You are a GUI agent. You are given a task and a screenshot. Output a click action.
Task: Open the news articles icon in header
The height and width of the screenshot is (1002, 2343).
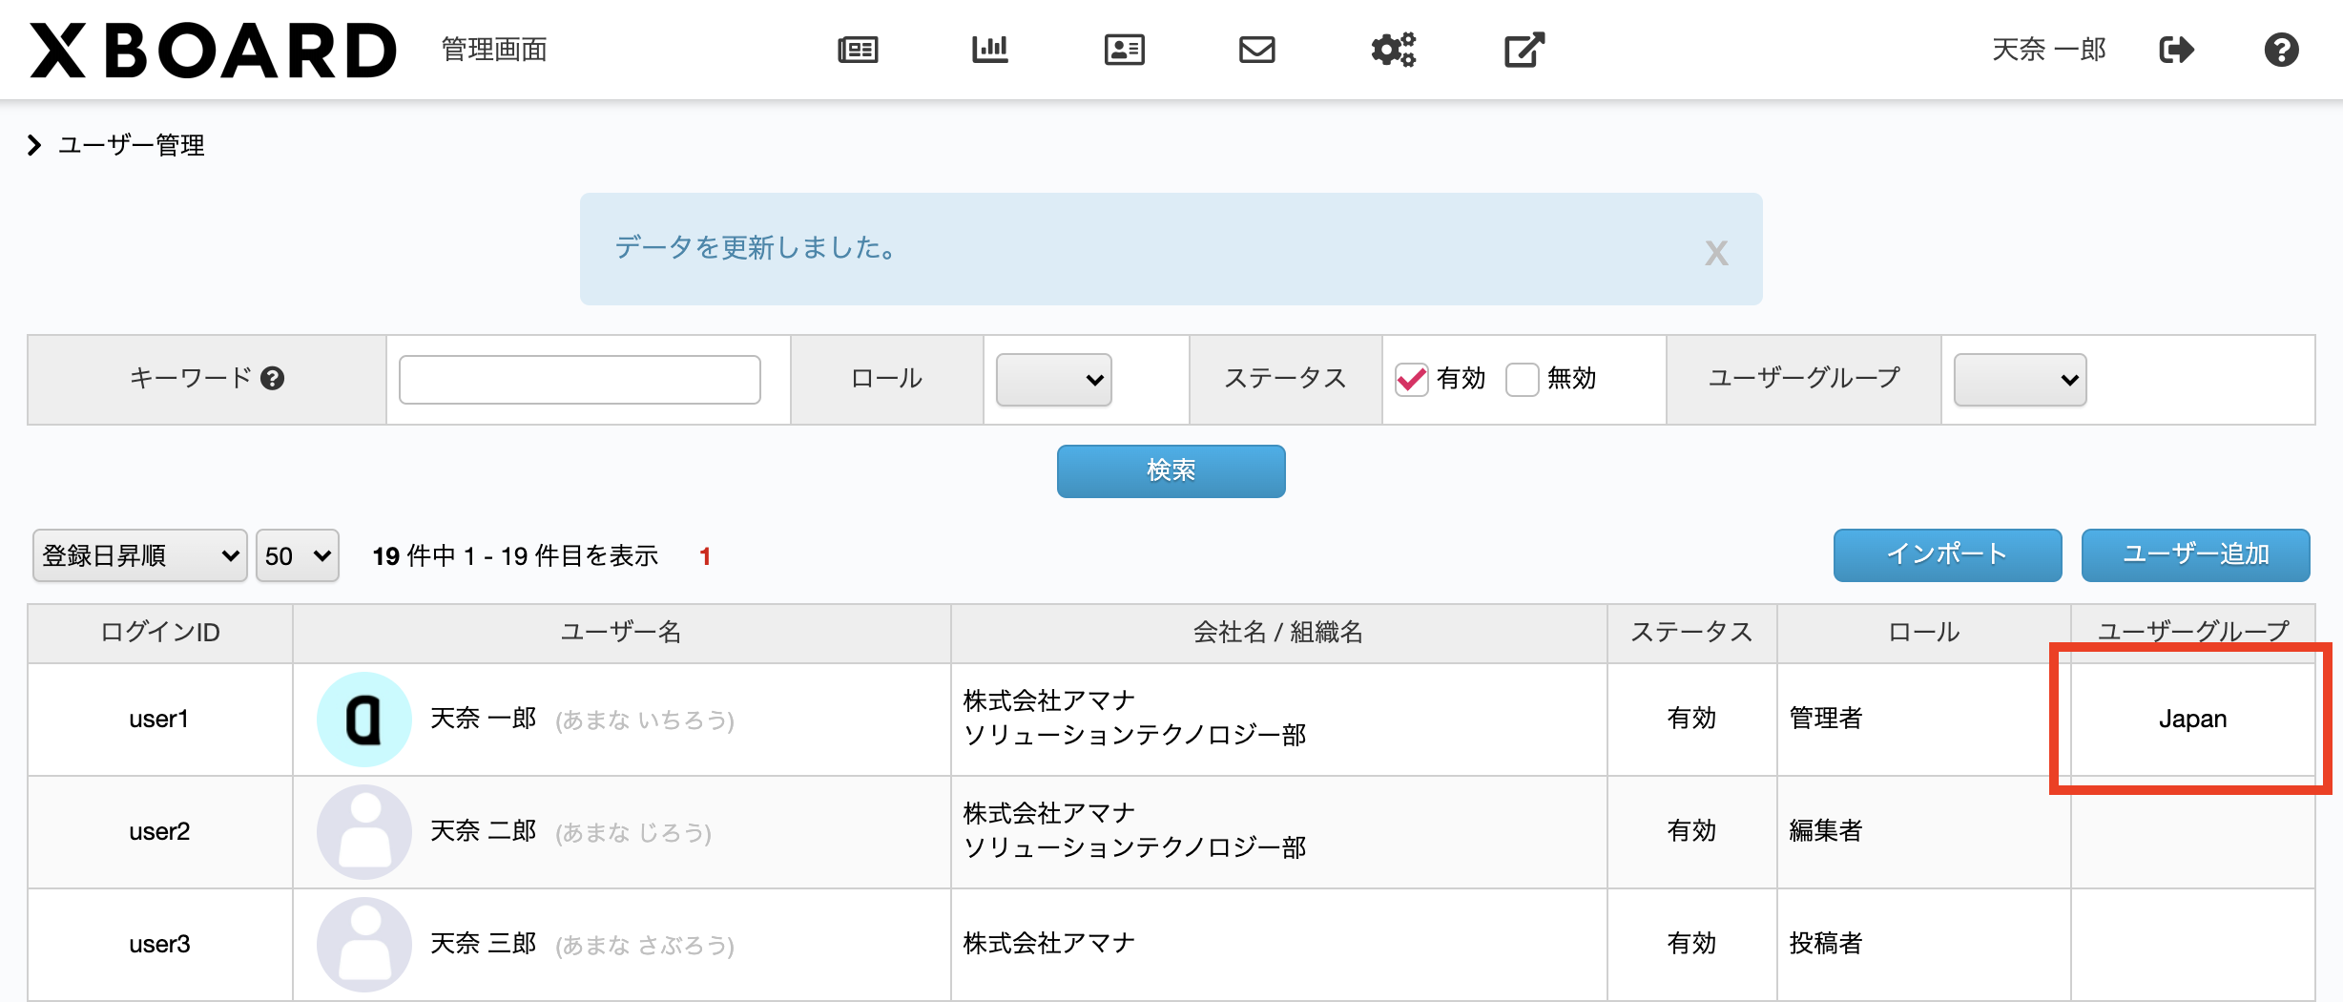click(858, 50)
